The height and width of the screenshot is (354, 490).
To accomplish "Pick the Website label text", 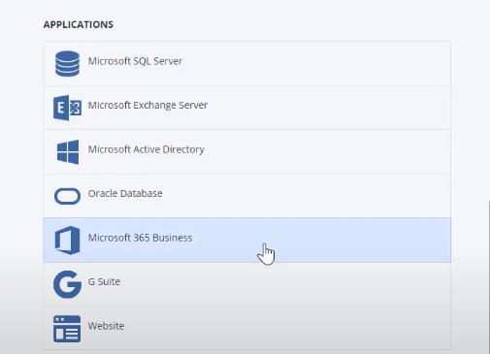I will (x=106, y=326).
